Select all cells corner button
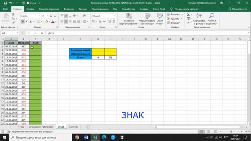251x141 pixels. 2,39
